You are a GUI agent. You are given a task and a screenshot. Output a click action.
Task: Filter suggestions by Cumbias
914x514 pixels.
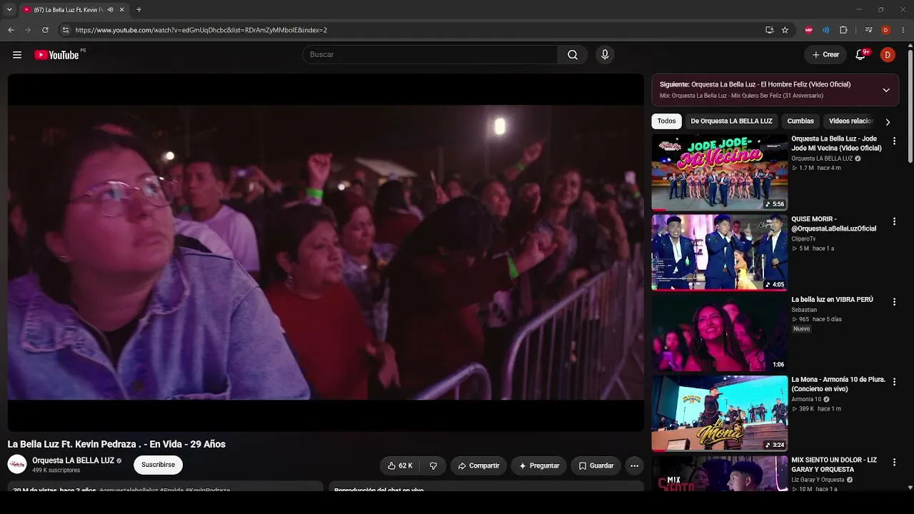tap(800, 121)
